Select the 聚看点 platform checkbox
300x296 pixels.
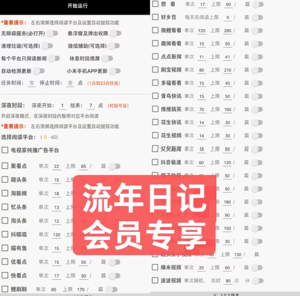coord(4,165)
